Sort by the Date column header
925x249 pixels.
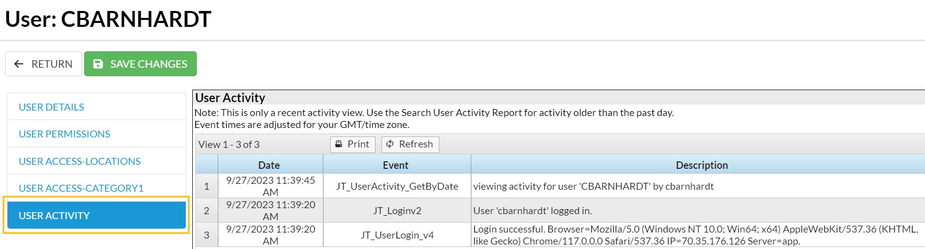pyautogui.click(x=269, y=165)
